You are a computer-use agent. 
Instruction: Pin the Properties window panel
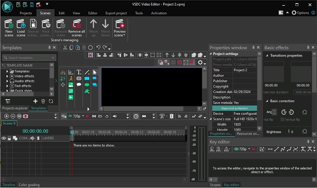pyautogui.click(x=253, y=47)
